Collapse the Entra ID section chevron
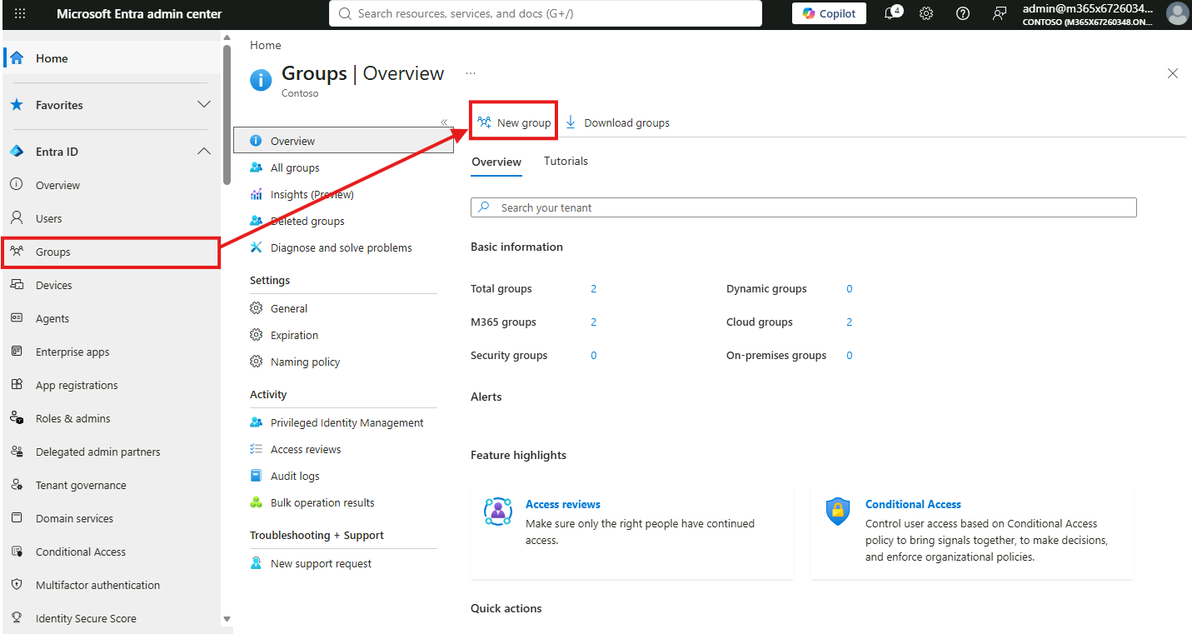 coord(203,152)
